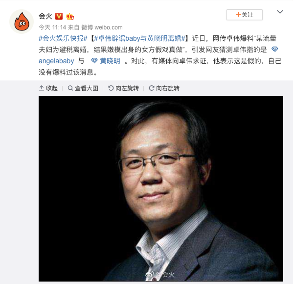Viewport: 293px width, 284px height.
Task: Open the 微博 weibo.com source link
Action: [102, 27]
